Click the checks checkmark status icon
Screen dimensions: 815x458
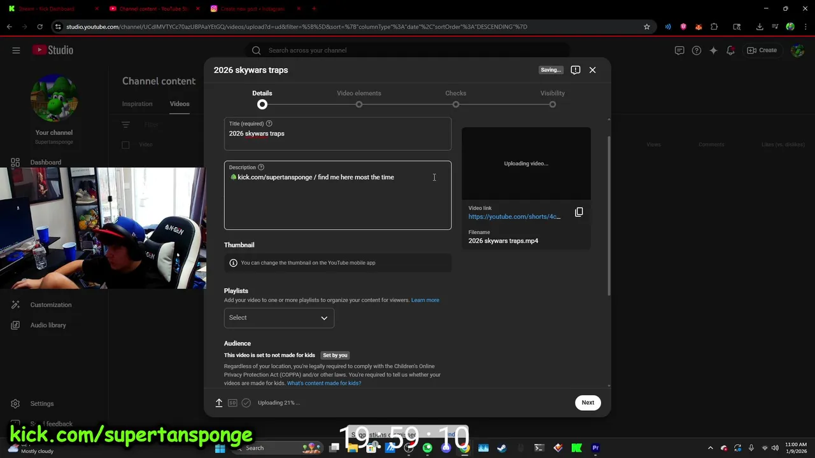246,403
